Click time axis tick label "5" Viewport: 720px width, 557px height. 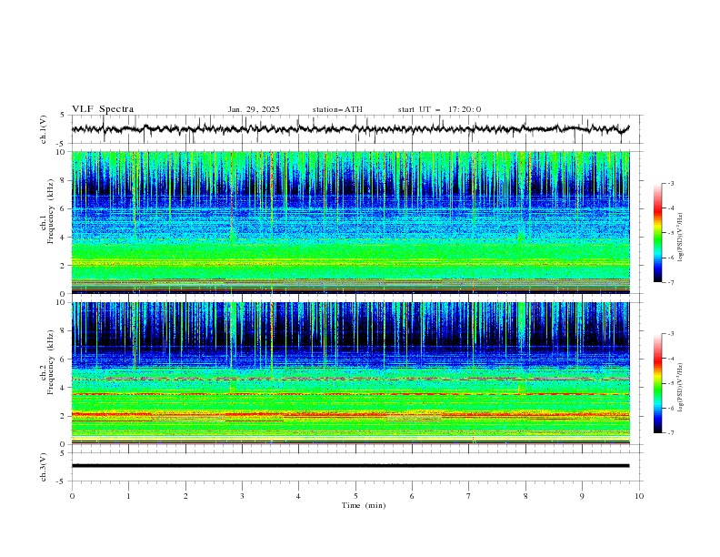click(355, 496)
